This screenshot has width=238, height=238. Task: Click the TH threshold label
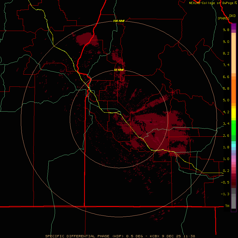[x=227, y=206]
